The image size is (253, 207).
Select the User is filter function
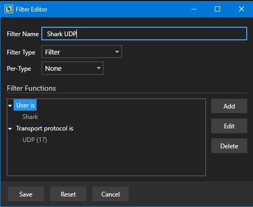coord(25,105)
